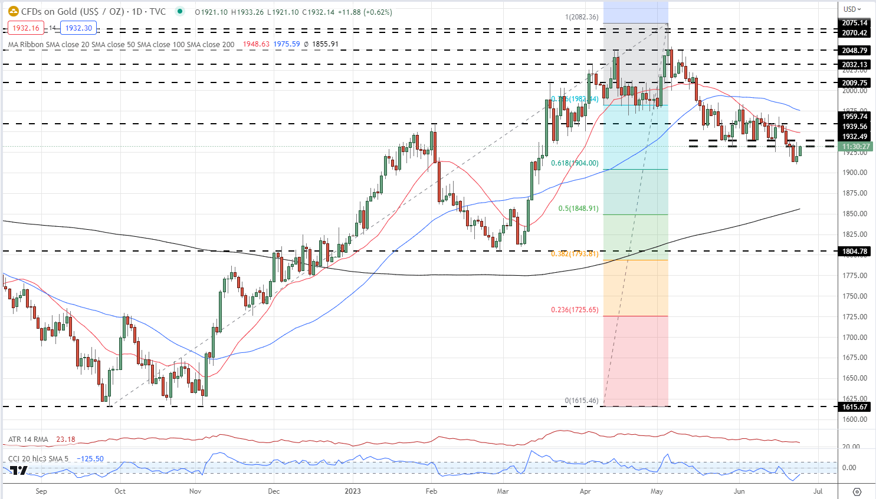Screen dimensions: 876x499
Task: Click the 2009.75 price axis label
Action: (x=854, y=83)
